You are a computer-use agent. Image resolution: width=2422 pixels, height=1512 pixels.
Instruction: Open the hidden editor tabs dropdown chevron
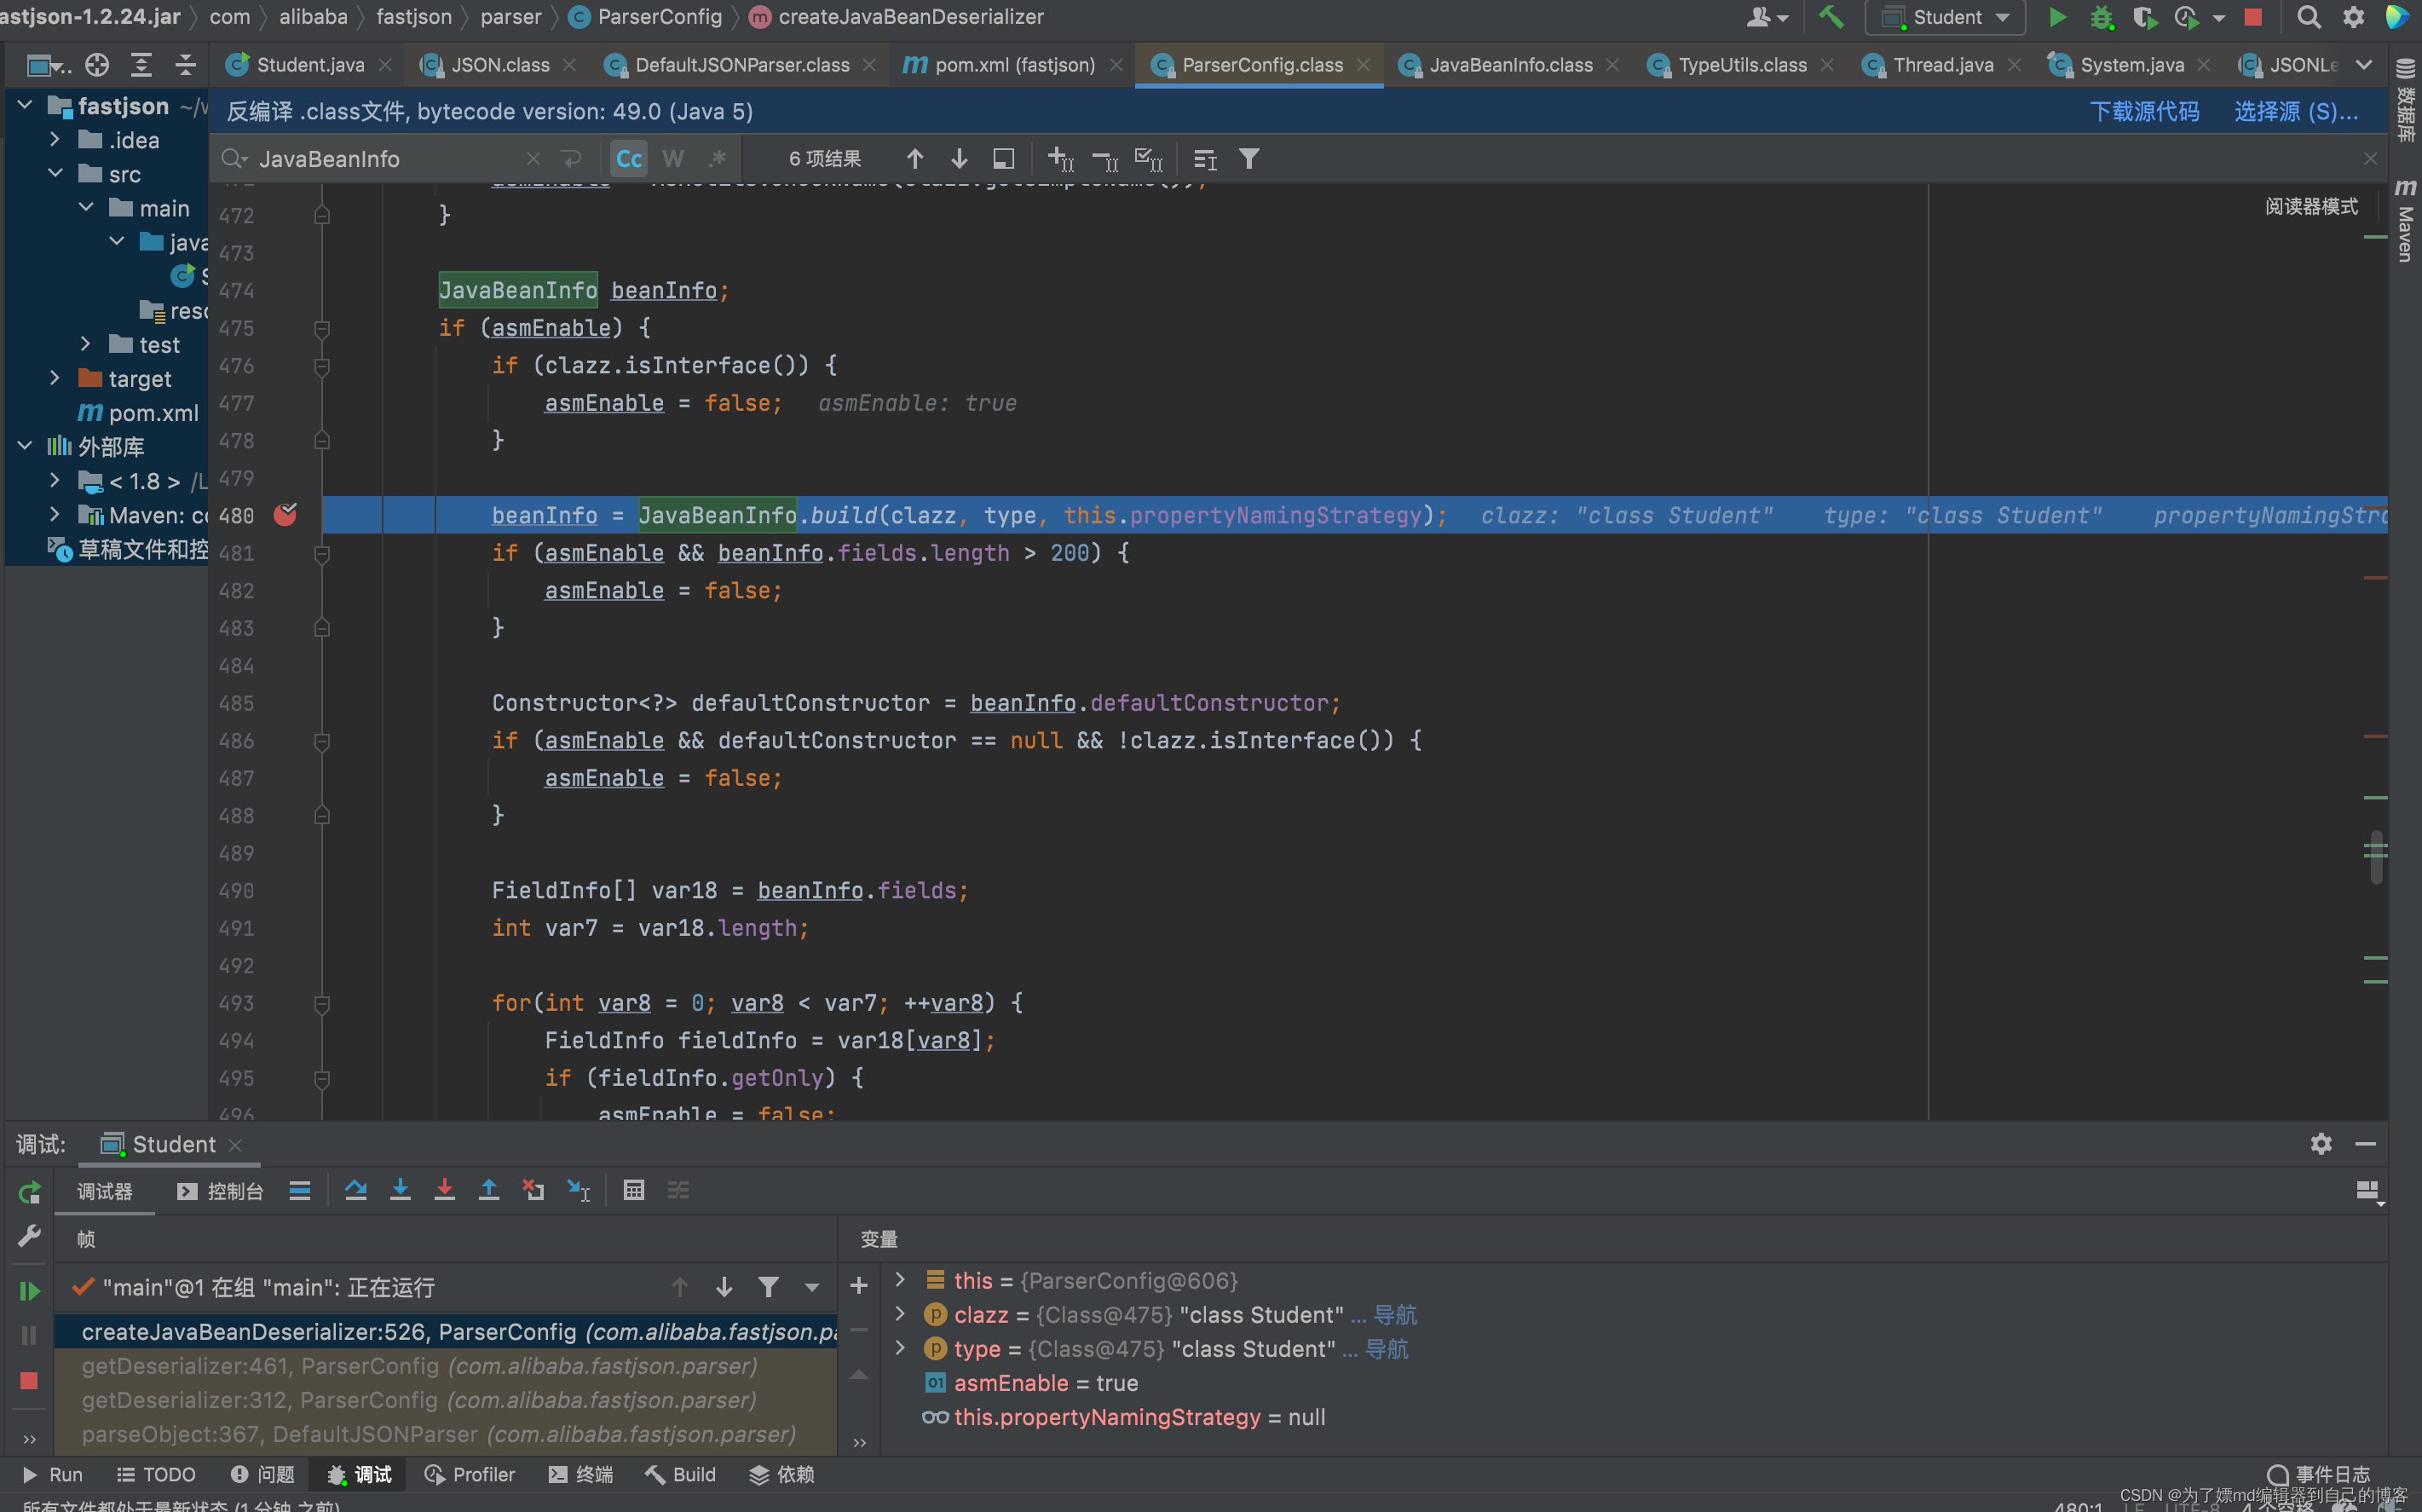click(x=2363, y=65)
